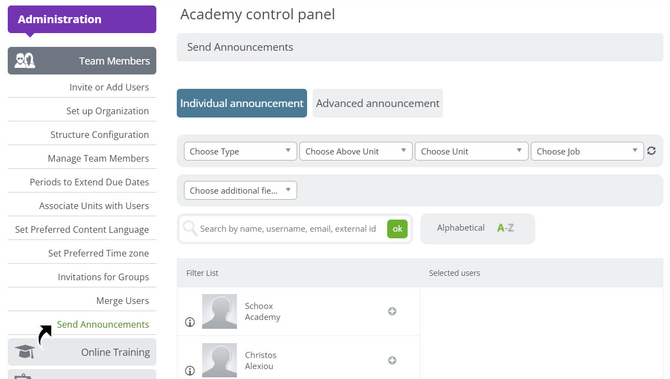Click the Online Training graduation cap icon
This screenshot has height=379, width=670.
(x=25, y=352)
